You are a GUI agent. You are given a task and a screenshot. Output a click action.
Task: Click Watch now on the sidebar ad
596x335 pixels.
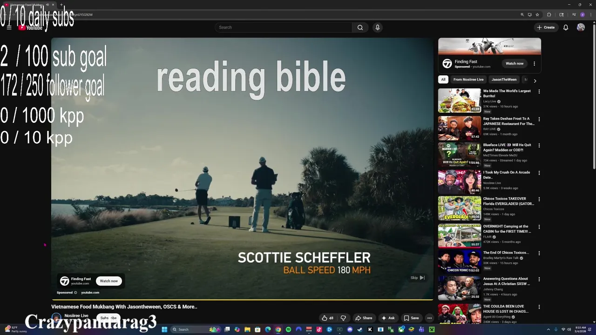point(515,63)
